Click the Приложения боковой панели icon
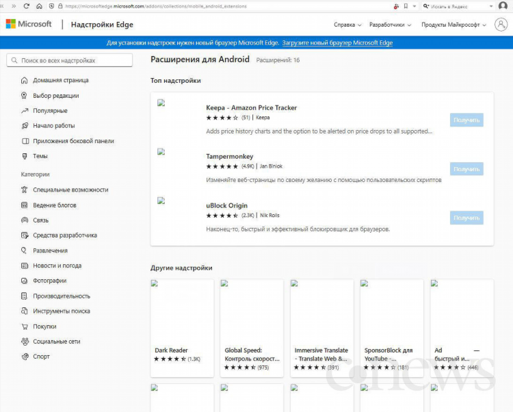The width and height of the screenshot is (513, 412). point(25,141)
